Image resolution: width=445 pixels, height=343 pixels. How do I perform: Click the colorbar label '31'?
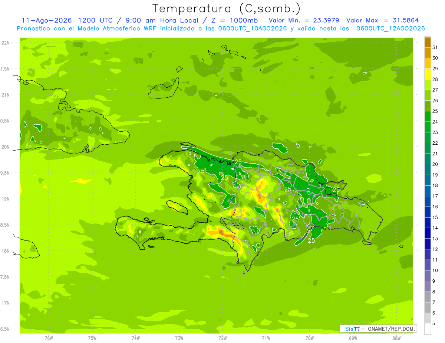point(435,47)
